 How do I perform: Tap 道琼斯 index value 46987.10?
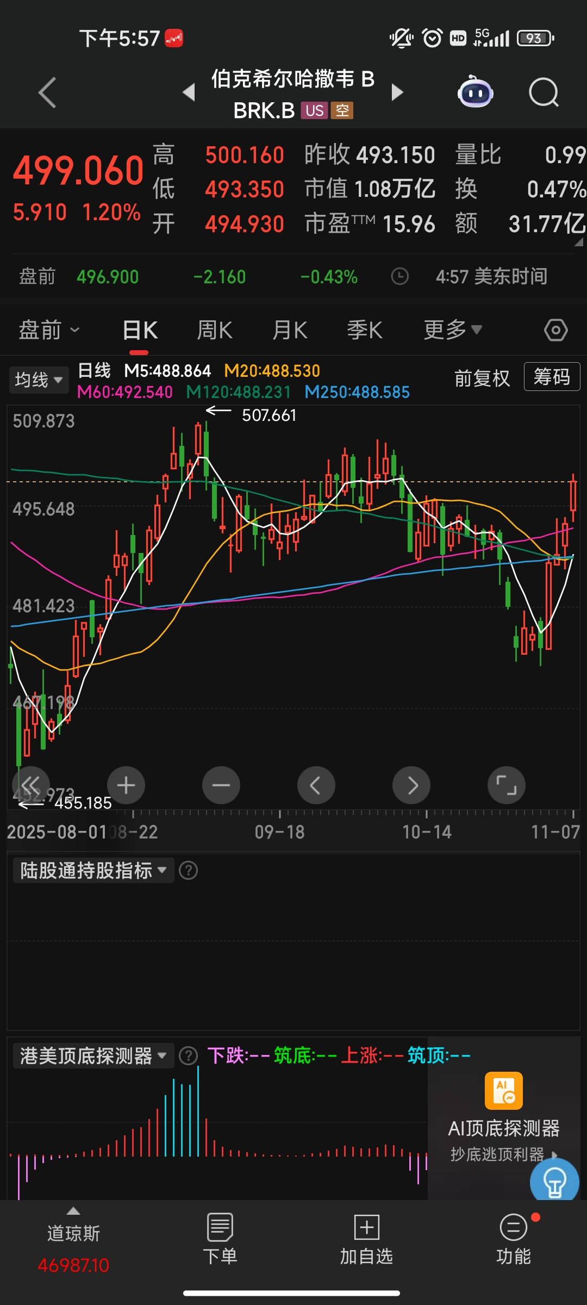(73, 1265)
